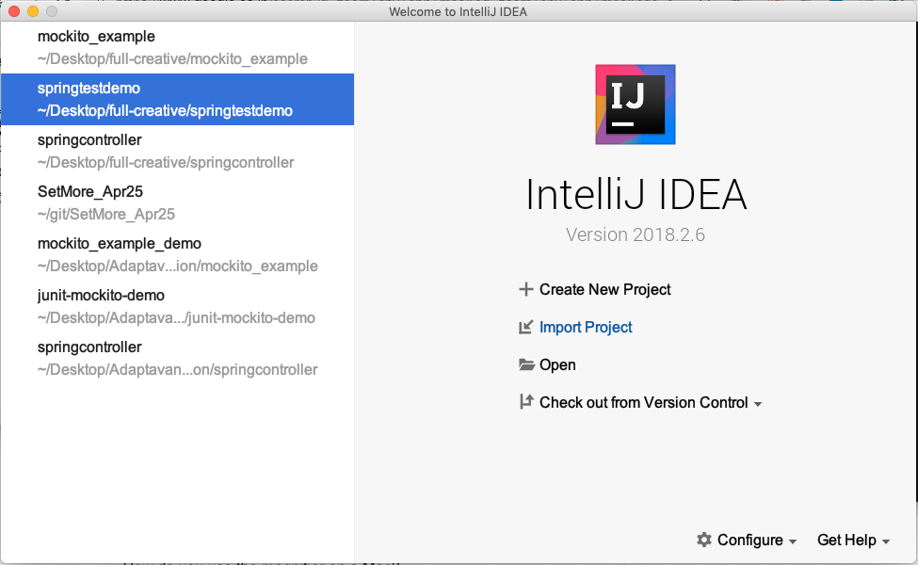Screen dimensions: 918x565
Task: Click the IntelliJ IDEA logo
Action: [635, 105]
